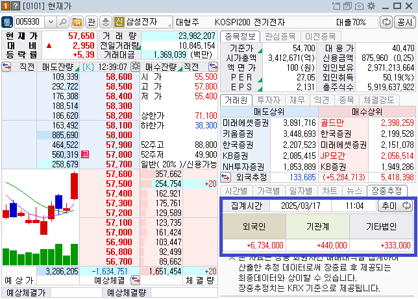Switch to the 이전종목 tab
The width and height of the screenshot is (418, 299).
click(320, 36)
